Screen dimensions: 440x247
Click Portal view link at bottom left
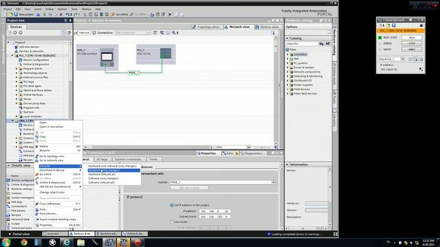coord(19,234)
